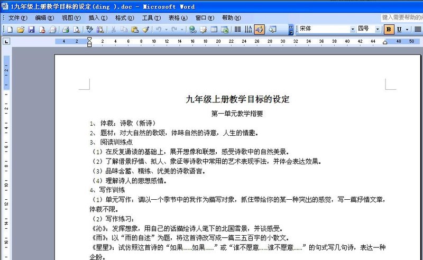Activate the Format Painter brush
The image size is (423, 260).
pos(146,30)
